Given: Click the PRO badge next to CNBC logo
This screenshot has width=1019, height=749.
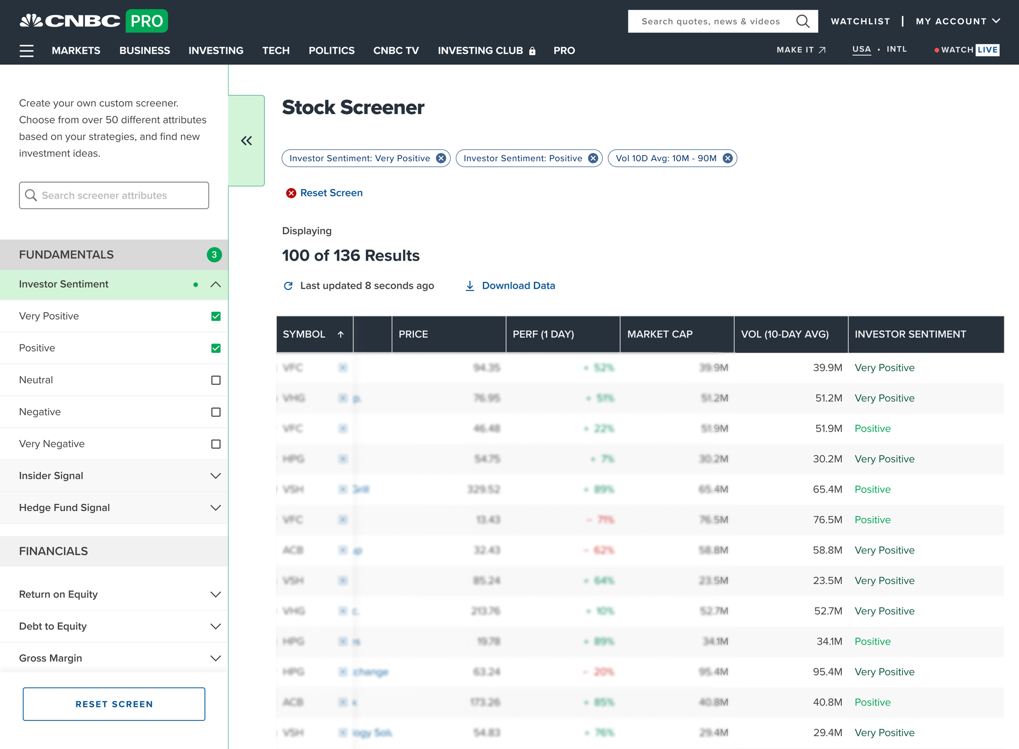Looking at the screenshot, I should pyautogui.click(x=147, y=21).
